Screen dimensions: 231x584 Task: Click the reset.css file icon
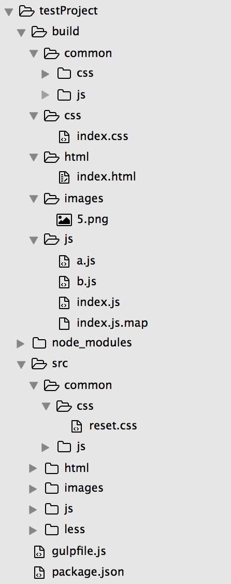(x=77, y=426)
